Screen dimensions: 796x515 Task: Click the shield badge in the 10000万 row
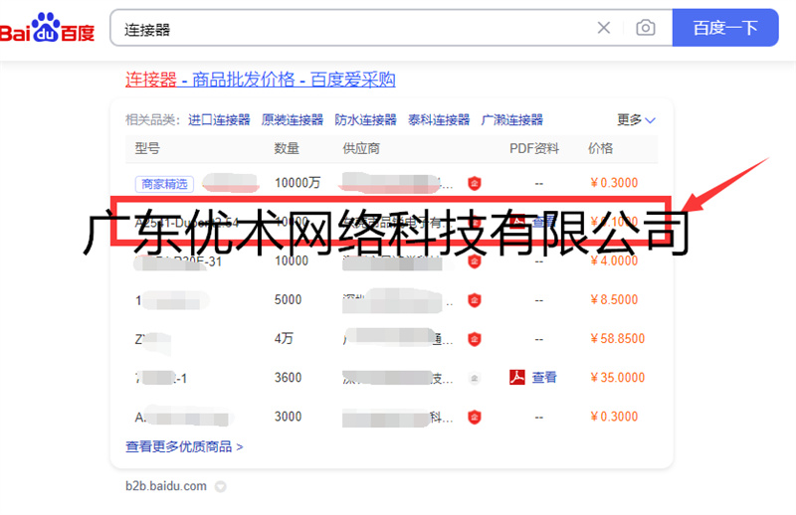click(x=475, y=183)
